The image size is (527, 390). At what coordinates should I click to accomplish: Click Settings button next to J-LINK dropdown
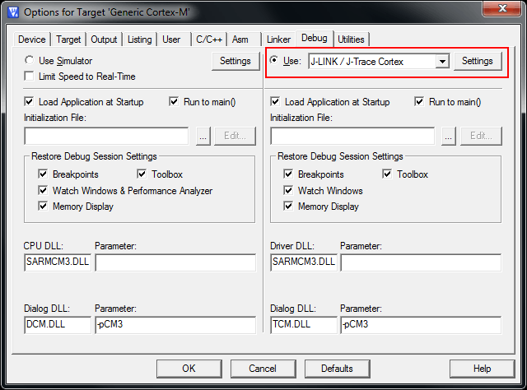pos(477,62)
